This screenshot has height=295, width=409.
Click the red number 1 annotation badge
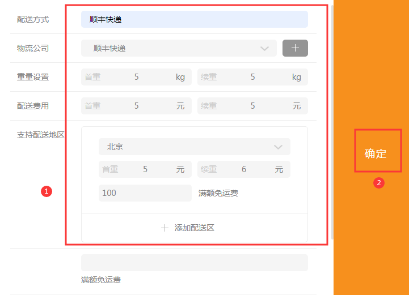(47, 191)
